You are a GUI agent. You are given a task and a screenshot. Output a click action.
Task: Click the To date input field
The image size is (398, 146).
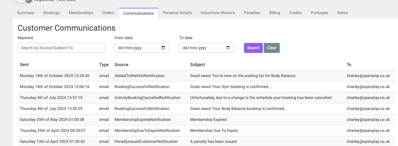(x=206, y=48)
